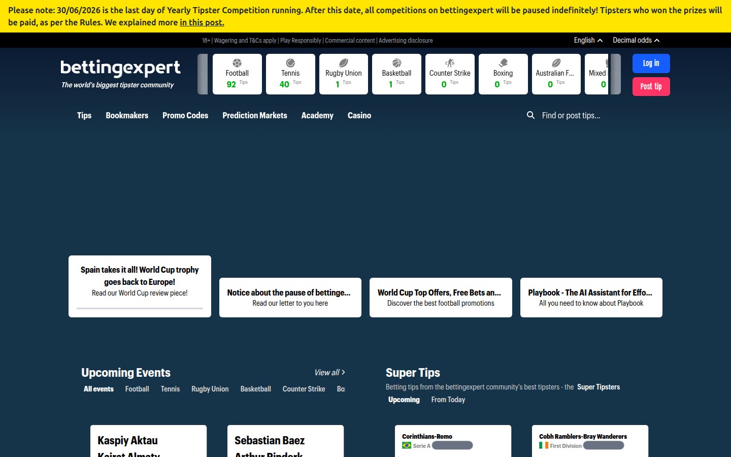Image resolution: width=731 pixels, height=457 pixels.
Task: Select the Rugby Union filter in Upcoming Events
Action: [x=210, y=389]
